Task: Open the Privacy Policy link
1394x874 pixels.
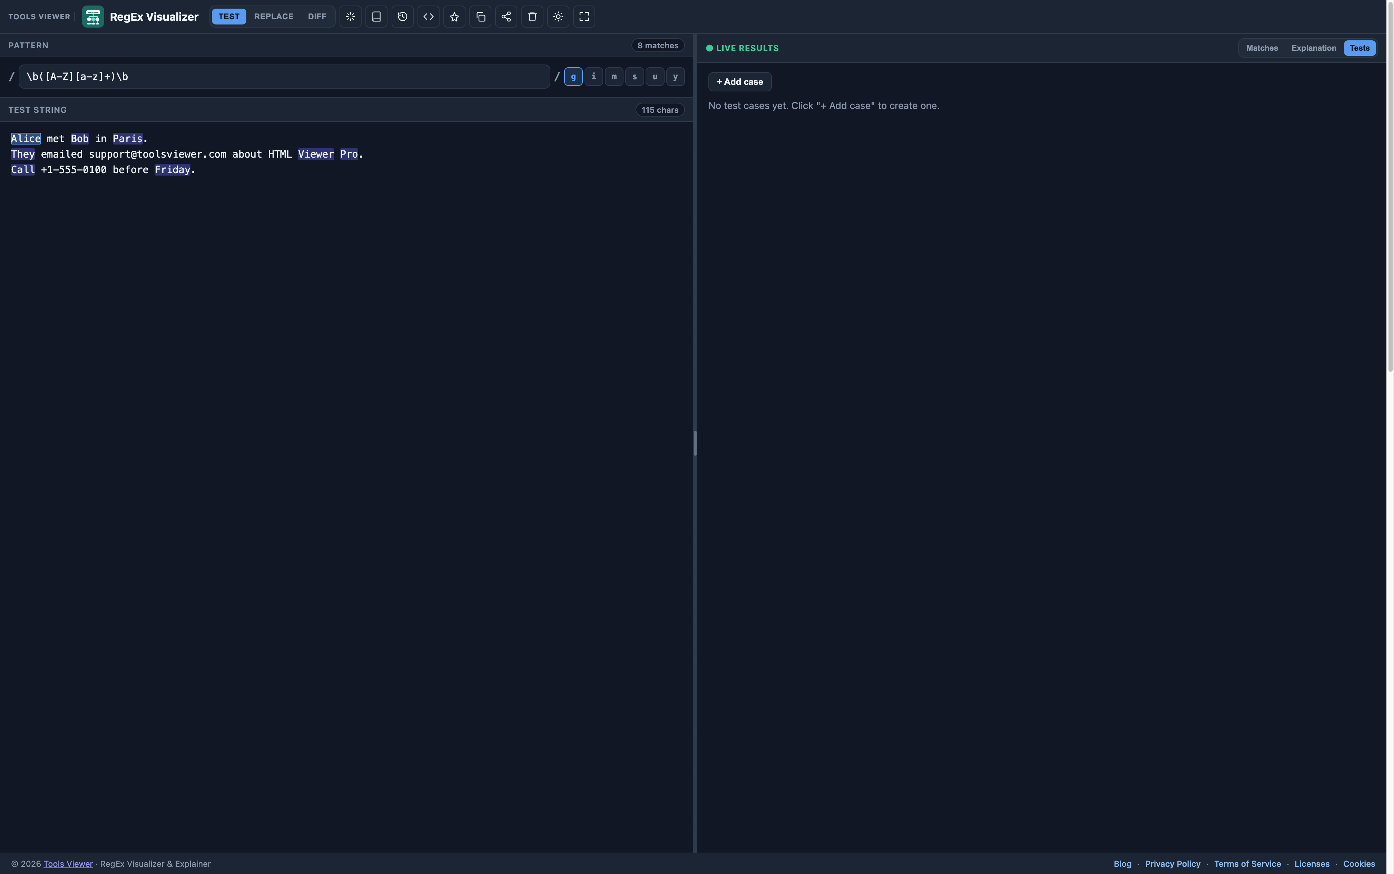Action: (x=1172, y=864)
